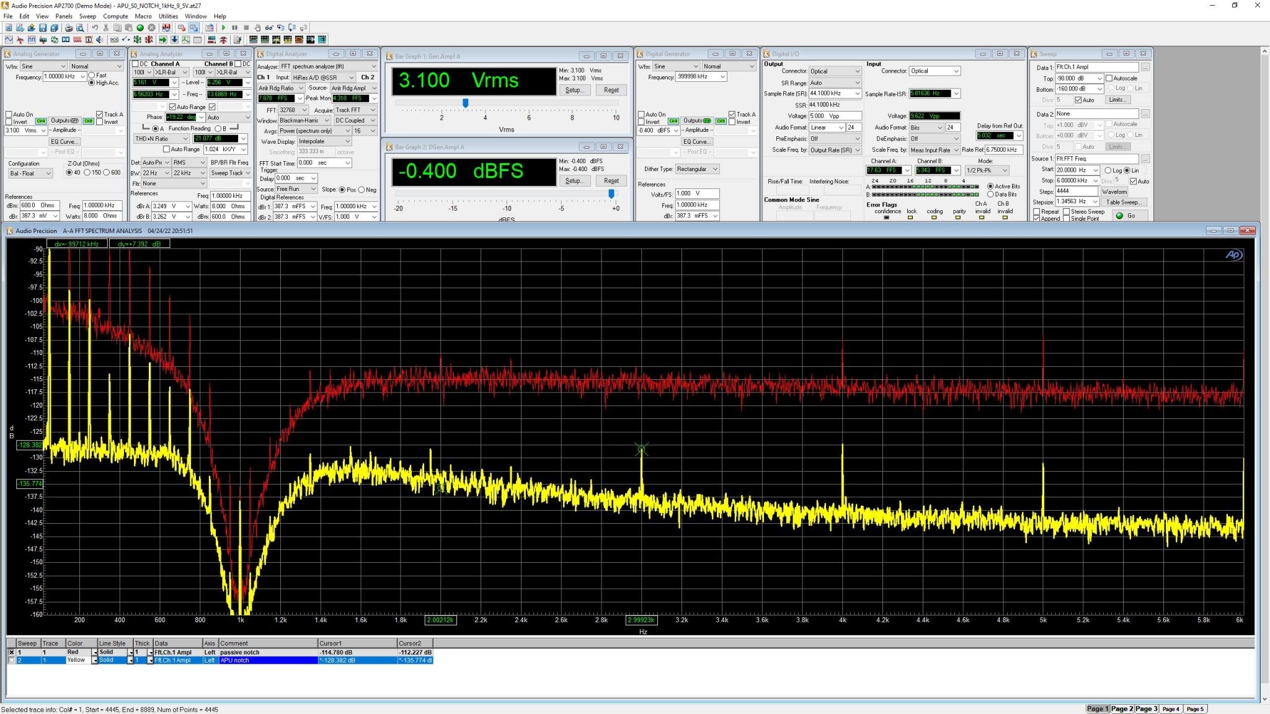
Task: Select the 'passive notch' comment cell
Action: (x=267, y=652)
